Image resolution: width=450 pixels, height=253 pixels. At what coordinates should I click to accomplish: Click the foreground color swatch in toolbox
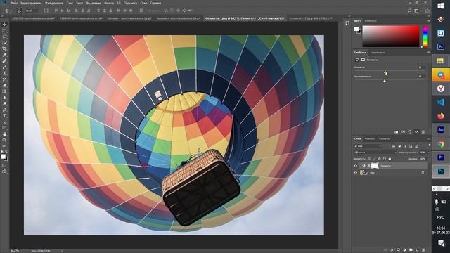[x=3, y=156]
